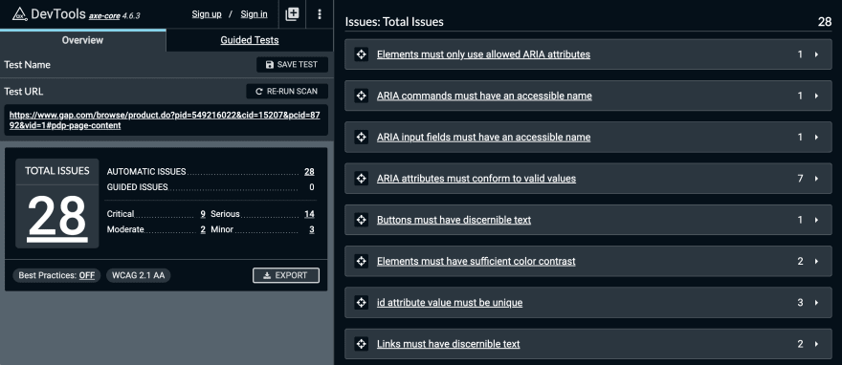Click highlight icon for Links discernible text issue
The width and height of the screenshot is (842, 365).
click(x=362, y=344)
